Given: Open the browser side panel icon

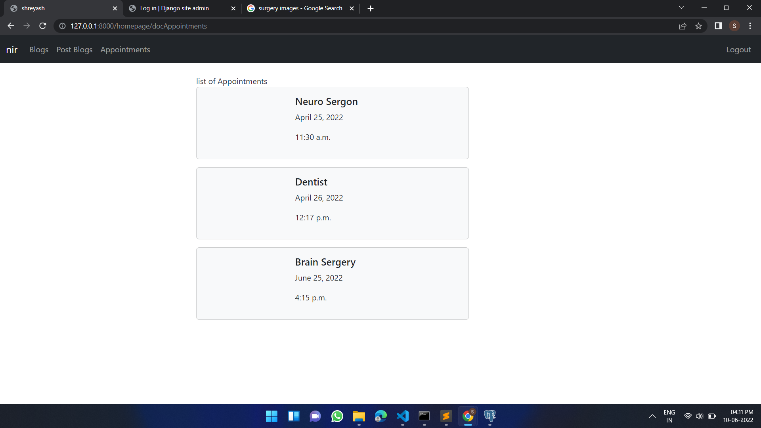Looking at the screenshot, I should click(718, 26).
